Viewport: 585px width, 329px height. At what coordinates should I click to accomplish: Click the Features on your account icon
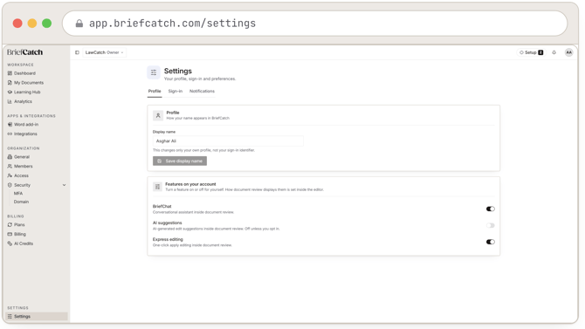pyautogui.click(x=157, y=187)
